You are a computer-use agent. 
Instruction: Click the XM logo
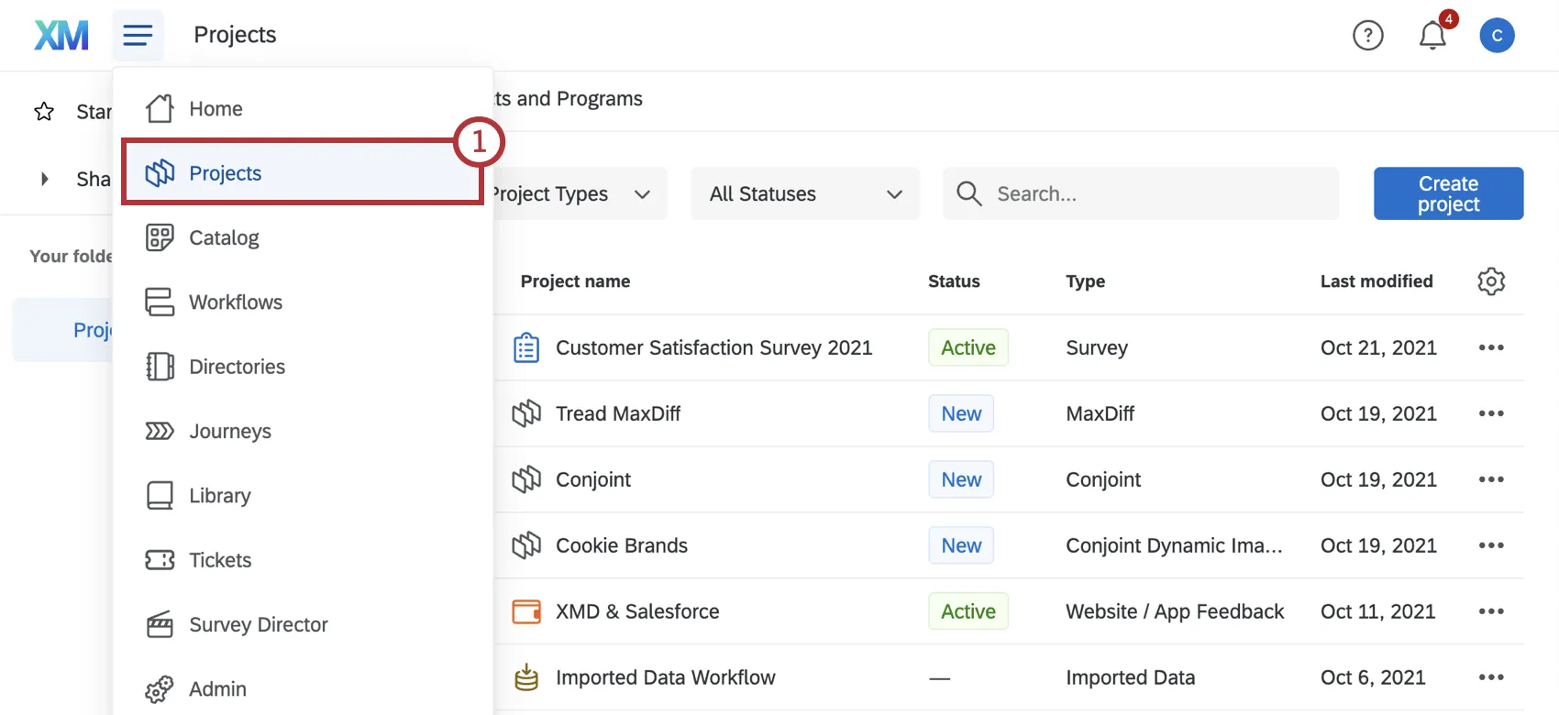pos(61,36)
